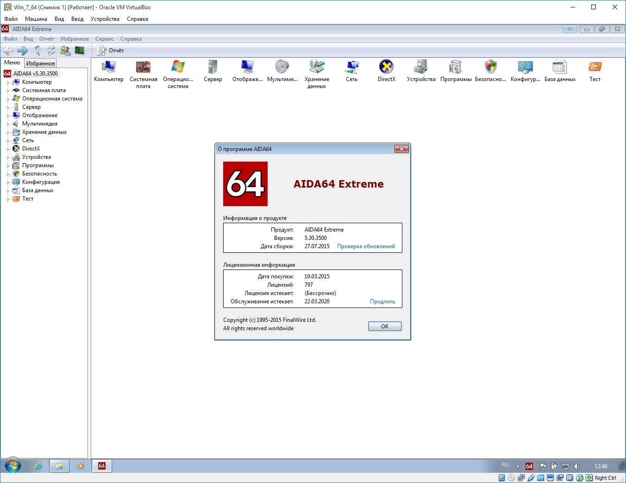Select Безопасность in the tree
The height and width of the screenshot is (483, 626).
point(39,174)
